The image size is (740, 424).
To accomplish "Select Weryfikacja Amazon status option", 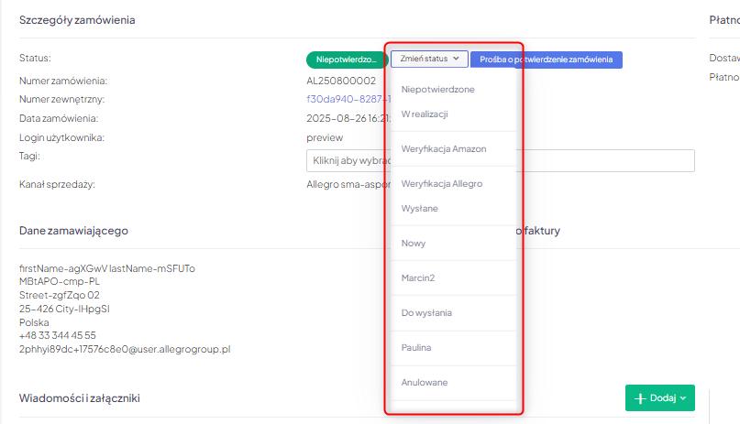I will (x=444, y=148).
